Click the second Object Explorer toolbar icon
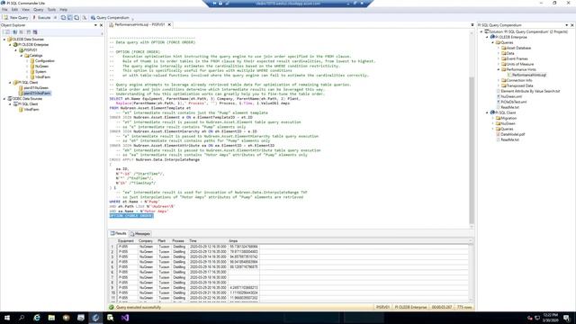This screenshot has width=576, height=324. point(14,32)
